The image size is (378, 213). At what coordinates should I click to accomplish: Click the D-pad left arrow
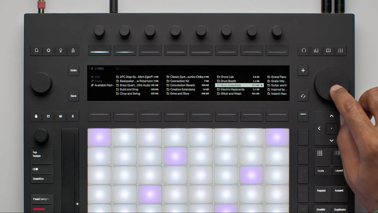(319, 128)
